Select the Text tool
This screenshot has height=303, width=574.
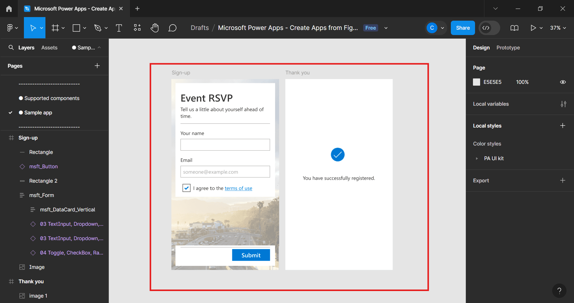119,28
